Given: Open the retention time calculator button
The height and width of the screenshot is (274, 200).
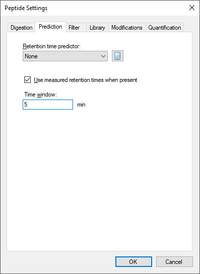Looking at the screenshot, I should (117, 56).
